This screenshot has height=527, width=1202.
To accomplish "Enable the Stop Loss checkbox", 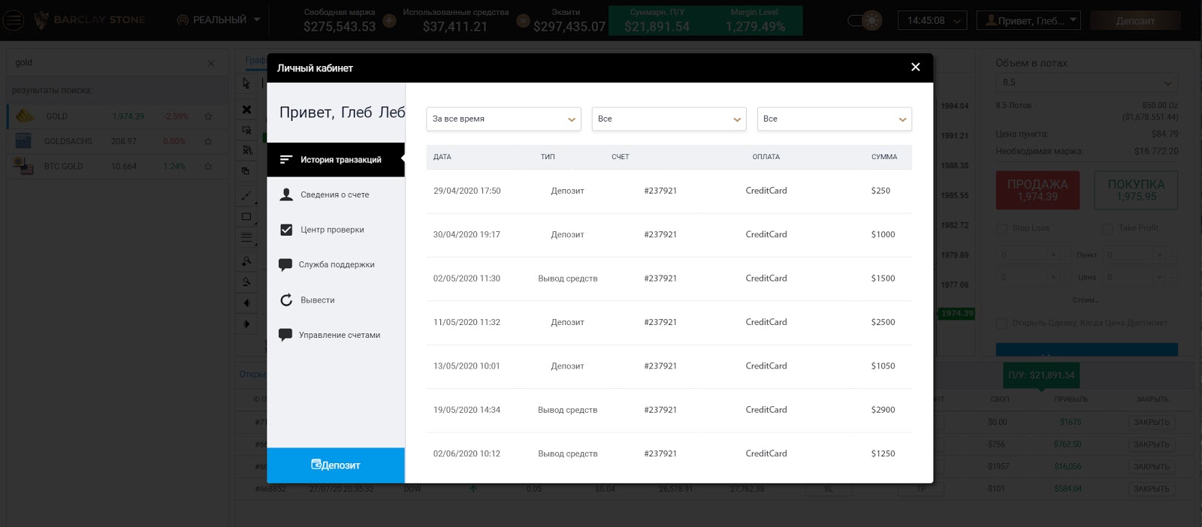I will point(1001,228).
